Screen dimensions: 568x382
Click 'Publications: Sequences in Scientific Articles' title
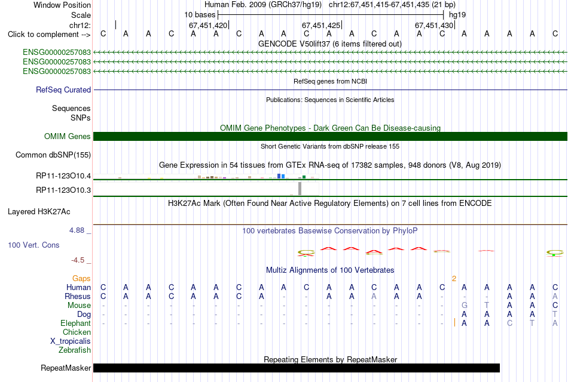point(330,100)
